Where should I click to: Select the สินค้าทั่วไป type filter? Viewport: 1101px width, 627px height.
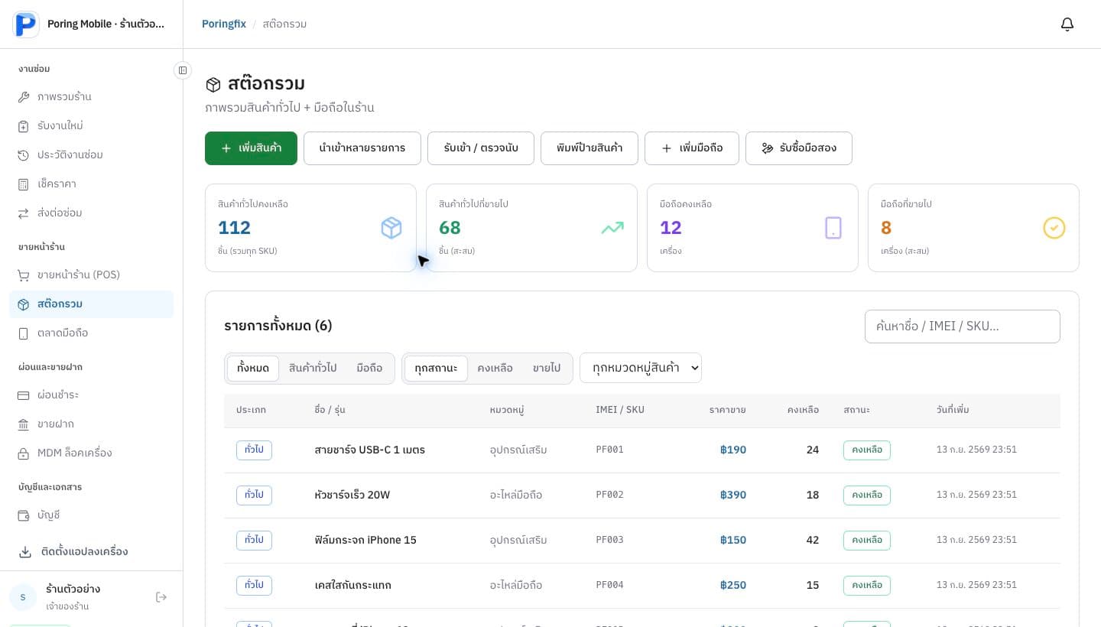pos(313,369)
